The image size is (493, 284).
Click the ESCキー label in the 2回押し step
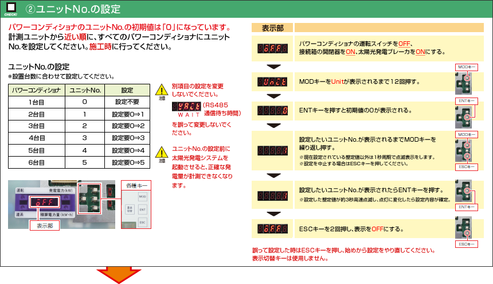467,244
